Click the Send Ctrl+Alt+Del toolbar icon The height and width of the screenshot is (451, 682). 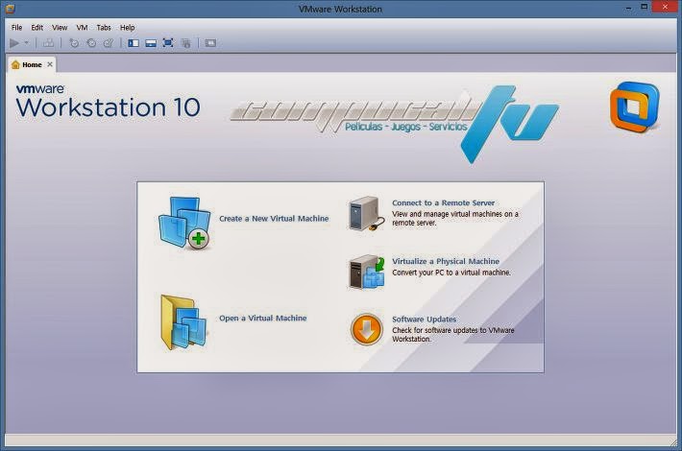[x=48, y=43]
